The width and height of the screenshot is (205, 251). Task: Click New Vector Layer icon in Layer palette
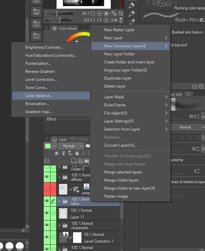tap(80, 161)
